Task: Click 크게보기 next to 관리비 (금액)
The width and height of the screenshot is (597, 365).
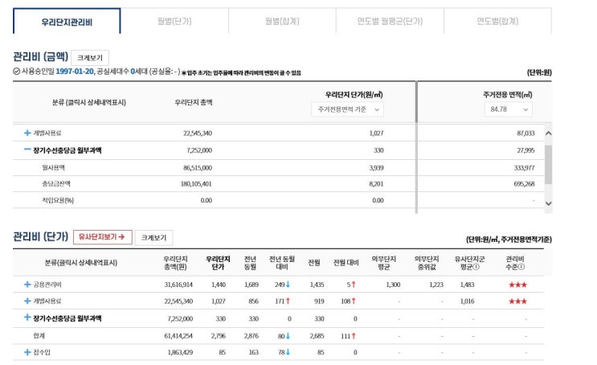Action: pyautogui.click(x=90, y=58)
